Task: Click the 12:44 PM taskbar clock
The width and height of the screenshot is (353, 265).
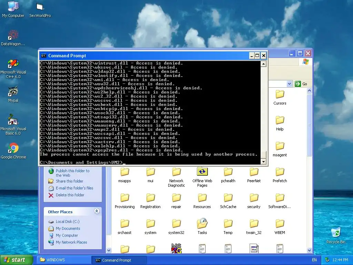Action: 340,260
